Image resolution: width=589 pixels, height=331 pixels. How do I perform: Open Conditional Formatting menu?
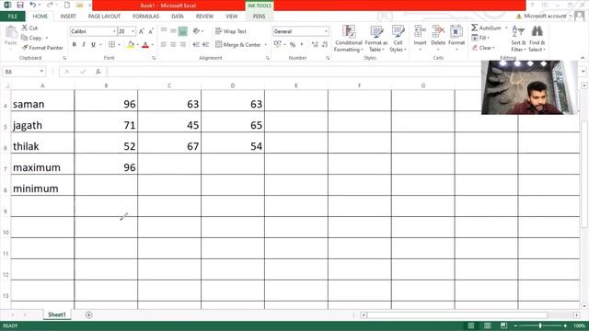click(x=349, y=39)
